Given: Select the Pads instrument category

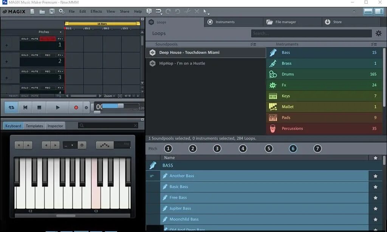Looking at the screenshot, I should click(x=325, y=118).
